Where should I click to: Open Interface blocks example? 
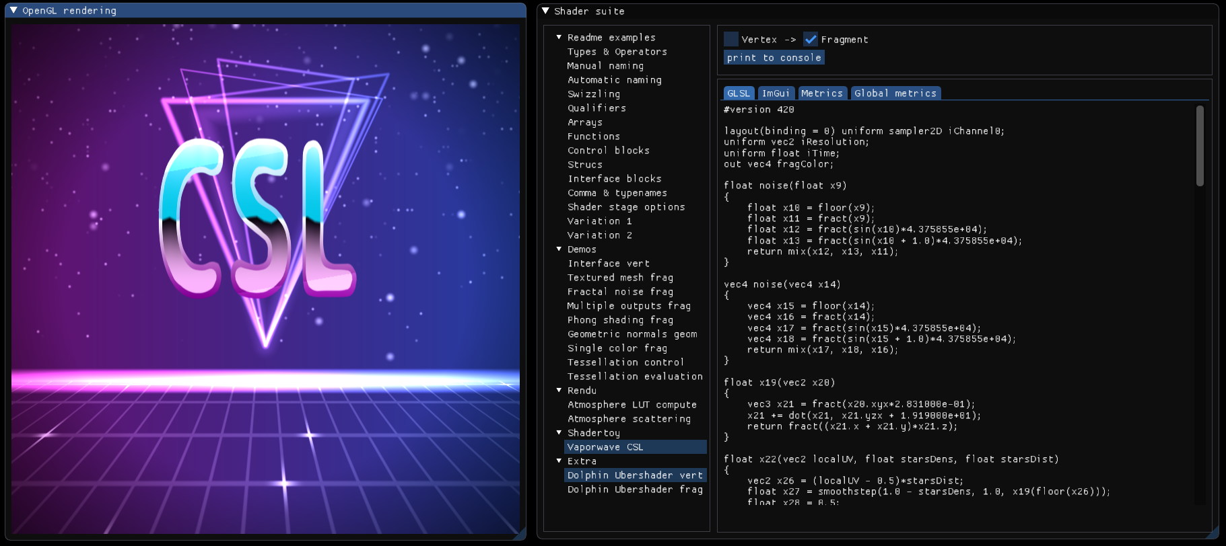tap(615, 179)
